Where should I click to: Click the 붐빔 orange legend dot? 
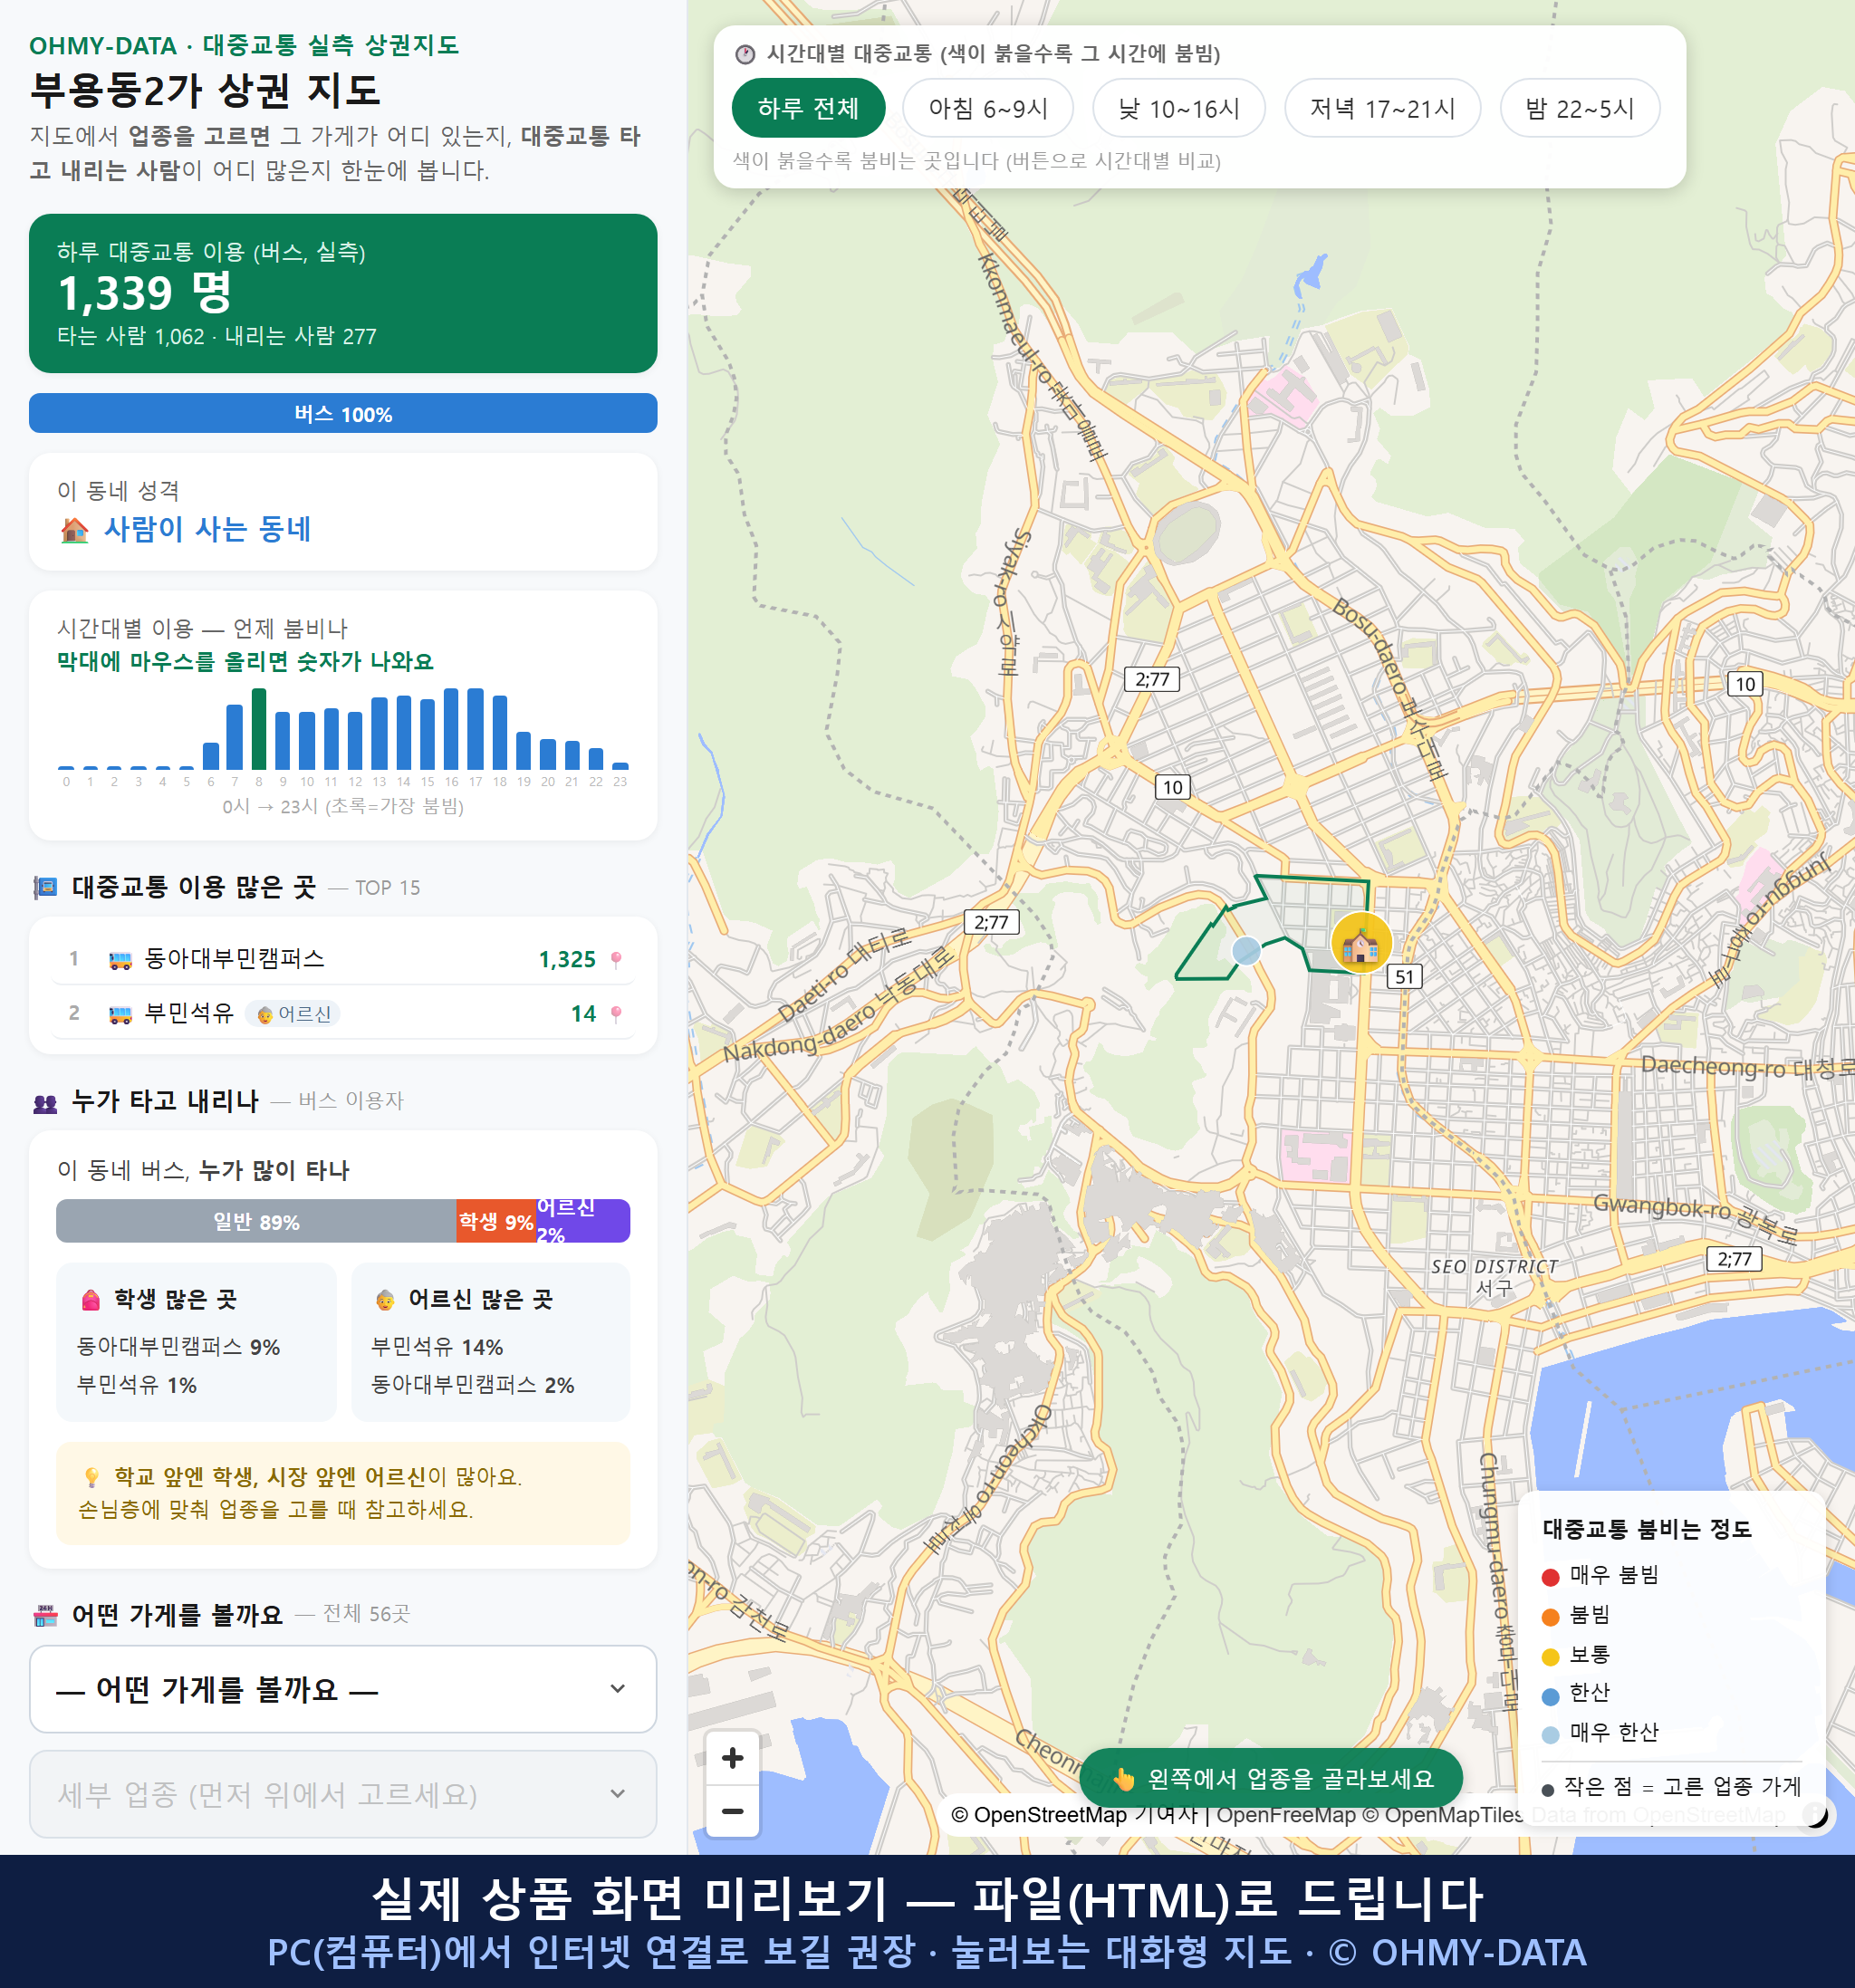(1550, 1617)
